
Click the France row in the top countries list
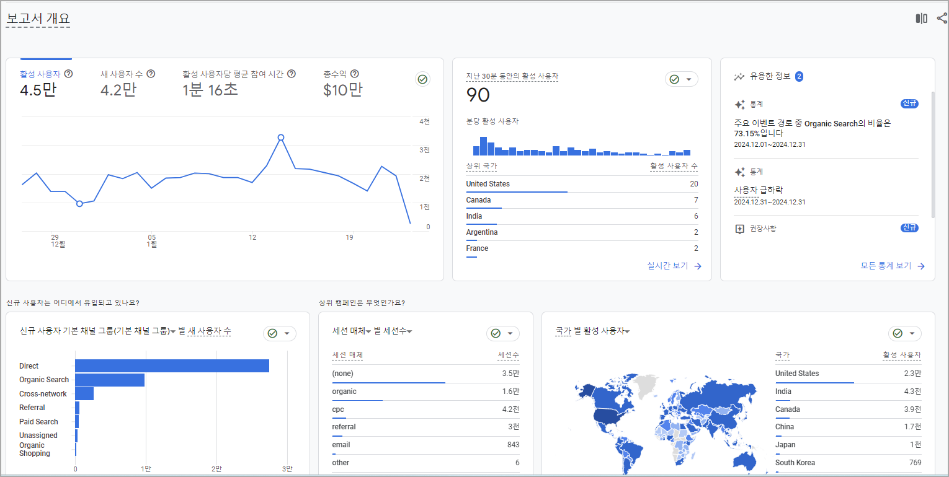(477, 248)
